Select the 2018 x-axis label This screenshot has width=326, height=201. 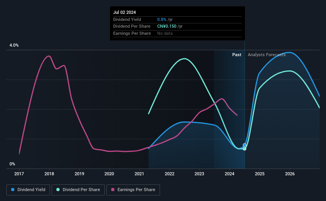(49, 174)
